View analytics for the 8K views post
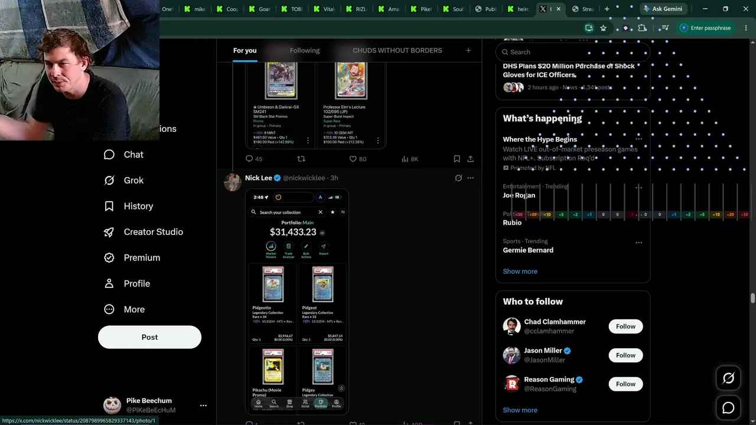Viewport: 756px width, 425px height. [x=410, y=159]
